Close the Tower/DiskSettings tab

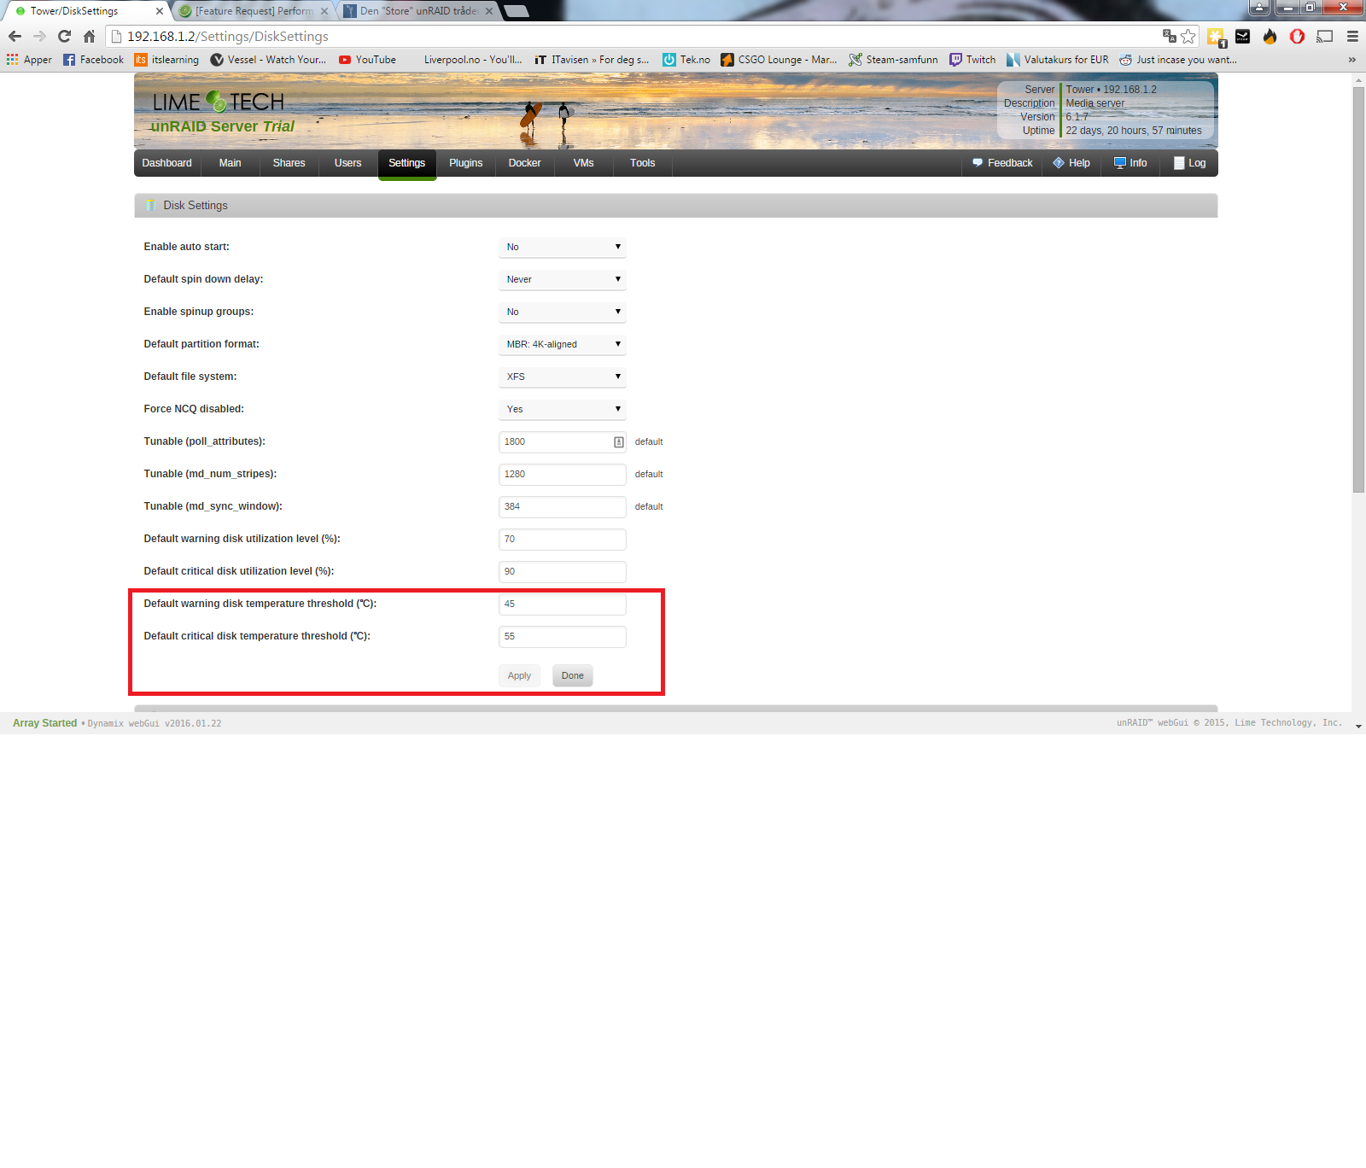pos(159,11)
